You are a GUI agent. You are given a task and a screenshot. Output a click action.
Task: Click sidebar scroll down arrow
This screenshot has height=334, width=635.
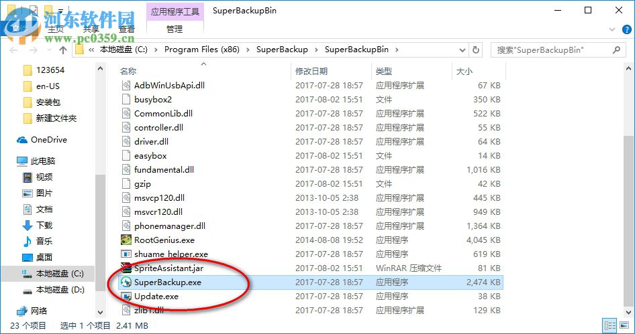coord(101,313)
